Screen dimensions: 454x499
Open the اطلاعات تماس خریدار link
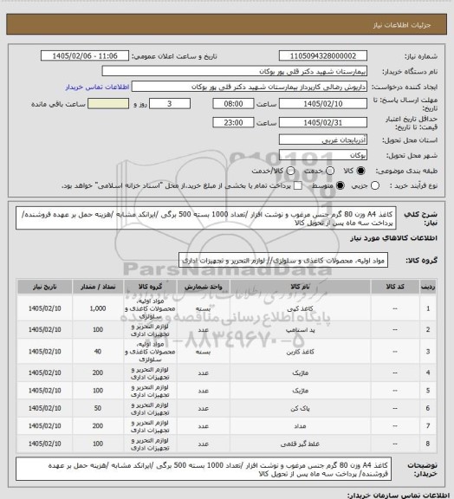click(97, 87)
